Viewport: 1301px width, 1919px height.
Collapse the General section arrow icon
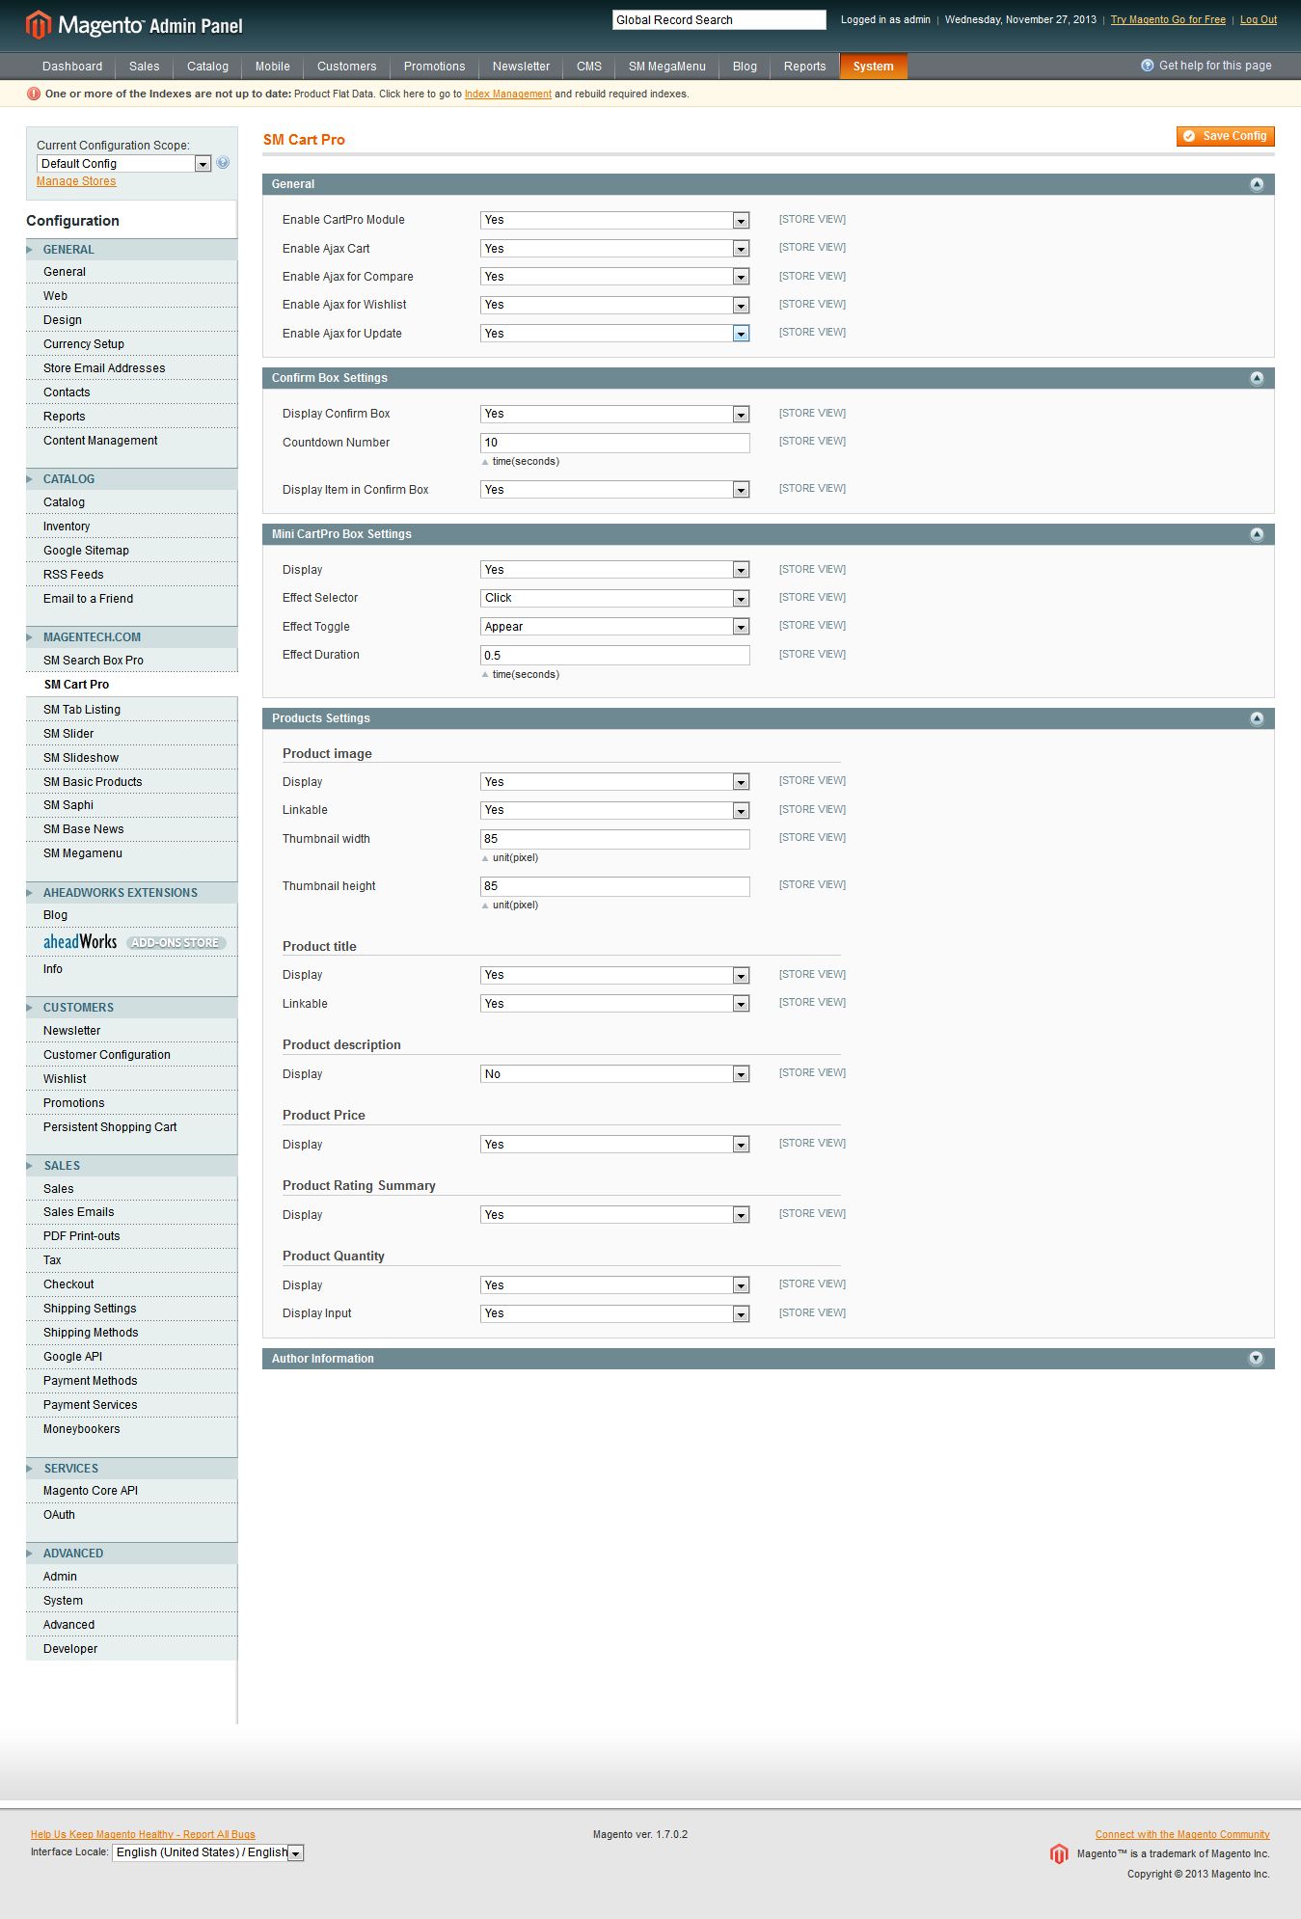(1256, 184)
